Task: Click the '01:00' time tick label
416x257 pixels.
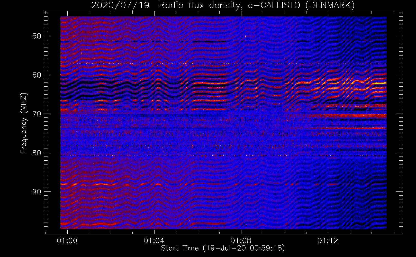Action: tap(67, 241)
